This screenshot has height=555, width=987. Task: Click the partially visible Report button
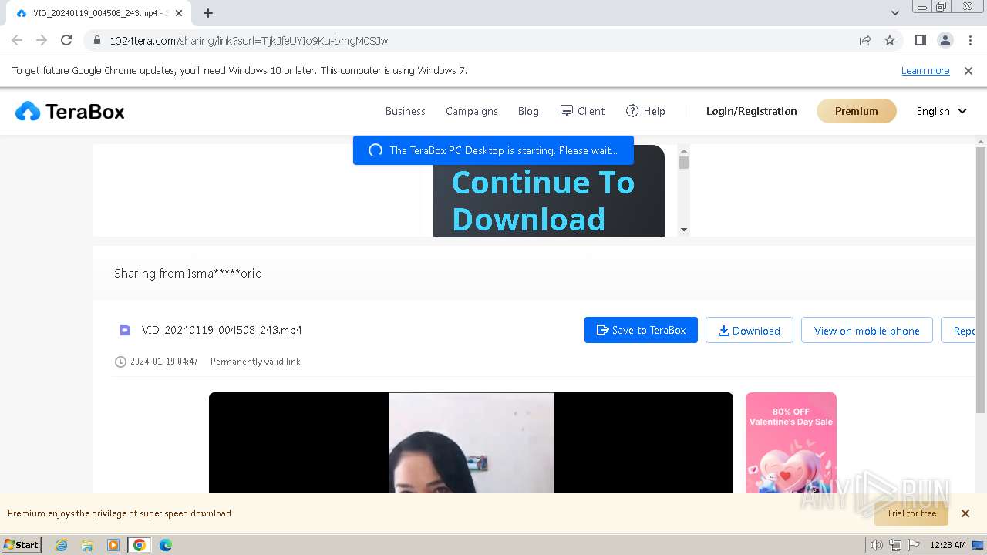pos(958,330)
